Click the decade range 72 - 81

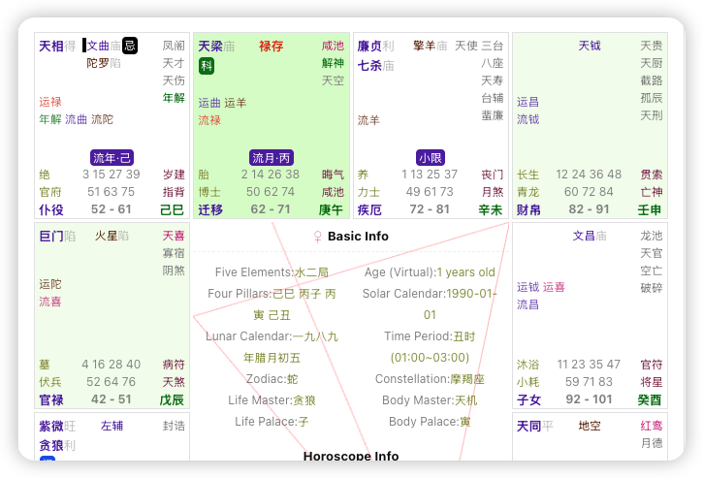coord(430,209)
